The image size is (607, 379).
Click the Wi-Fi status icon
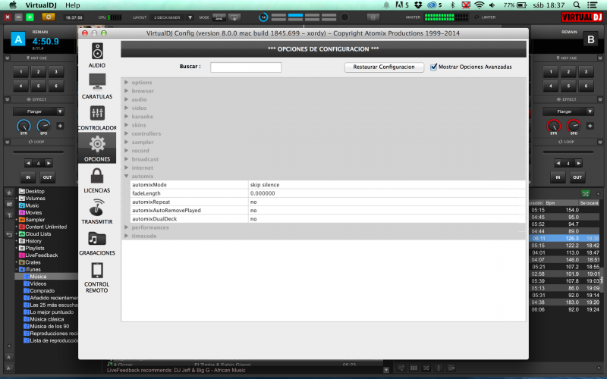tap(480, 5)
